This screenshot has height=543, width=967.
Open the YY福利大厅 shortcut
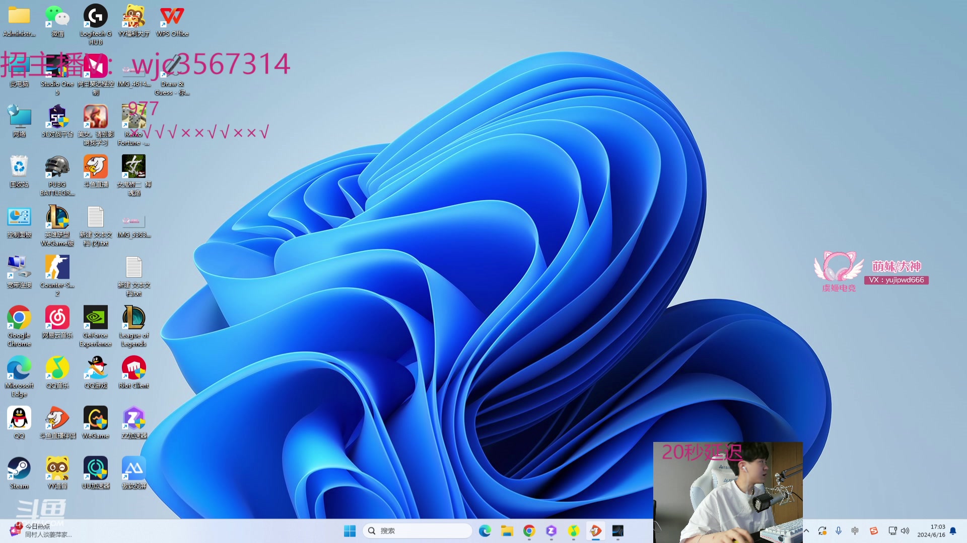[134, 21]
